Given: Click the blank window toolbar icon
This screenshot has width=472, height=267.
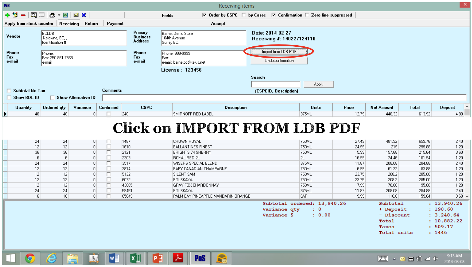Looking at the screenshot, I should pyautogui.click(x=42, y=15).
